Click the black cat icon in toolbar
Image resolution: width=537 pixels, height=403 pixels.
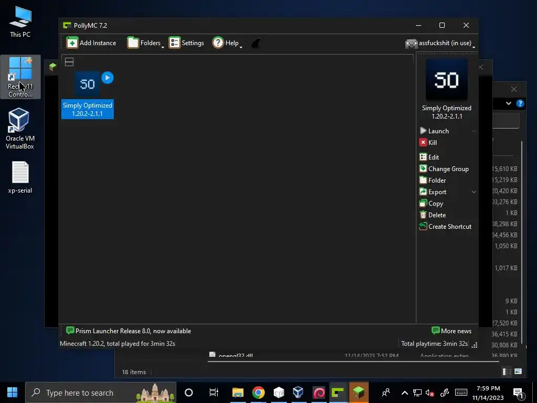(x=256, y=43)
